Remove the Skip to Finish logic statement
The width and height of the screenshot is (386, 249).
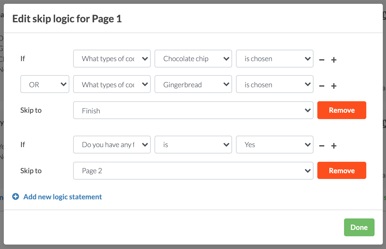341,110
